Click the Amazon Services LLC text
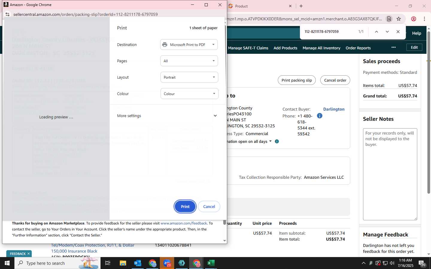 click(324, 177)
